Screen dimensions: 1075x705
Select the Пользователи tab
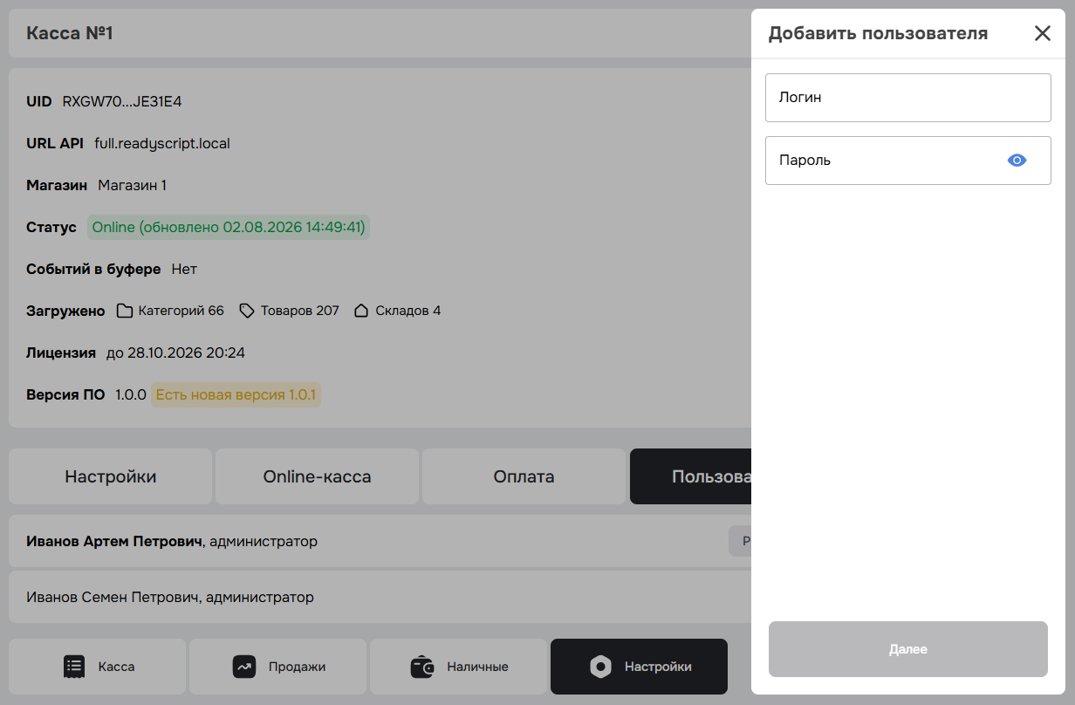coord(691,476)
